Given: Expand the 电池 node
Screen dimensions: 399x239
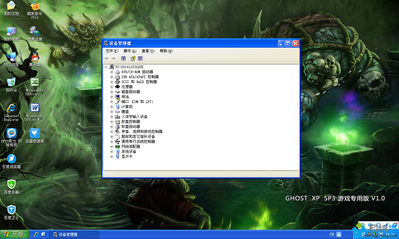Looking at the screenshot, I should [112, 97].
